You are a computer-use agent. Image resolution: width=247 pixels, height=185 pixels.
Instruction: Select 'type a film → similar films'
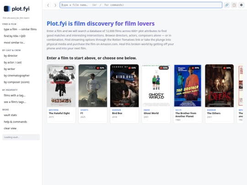coord(20,29)
